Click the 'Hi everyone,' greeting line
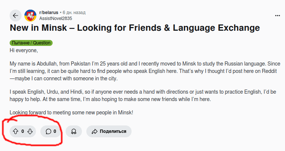 point(24,50)
